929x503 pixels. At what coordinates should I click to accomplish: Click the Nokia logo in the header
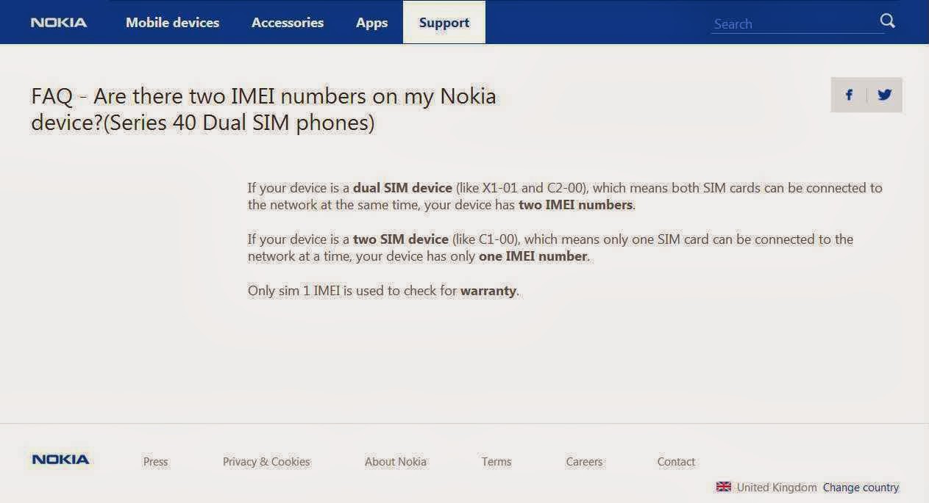[59, 22]
